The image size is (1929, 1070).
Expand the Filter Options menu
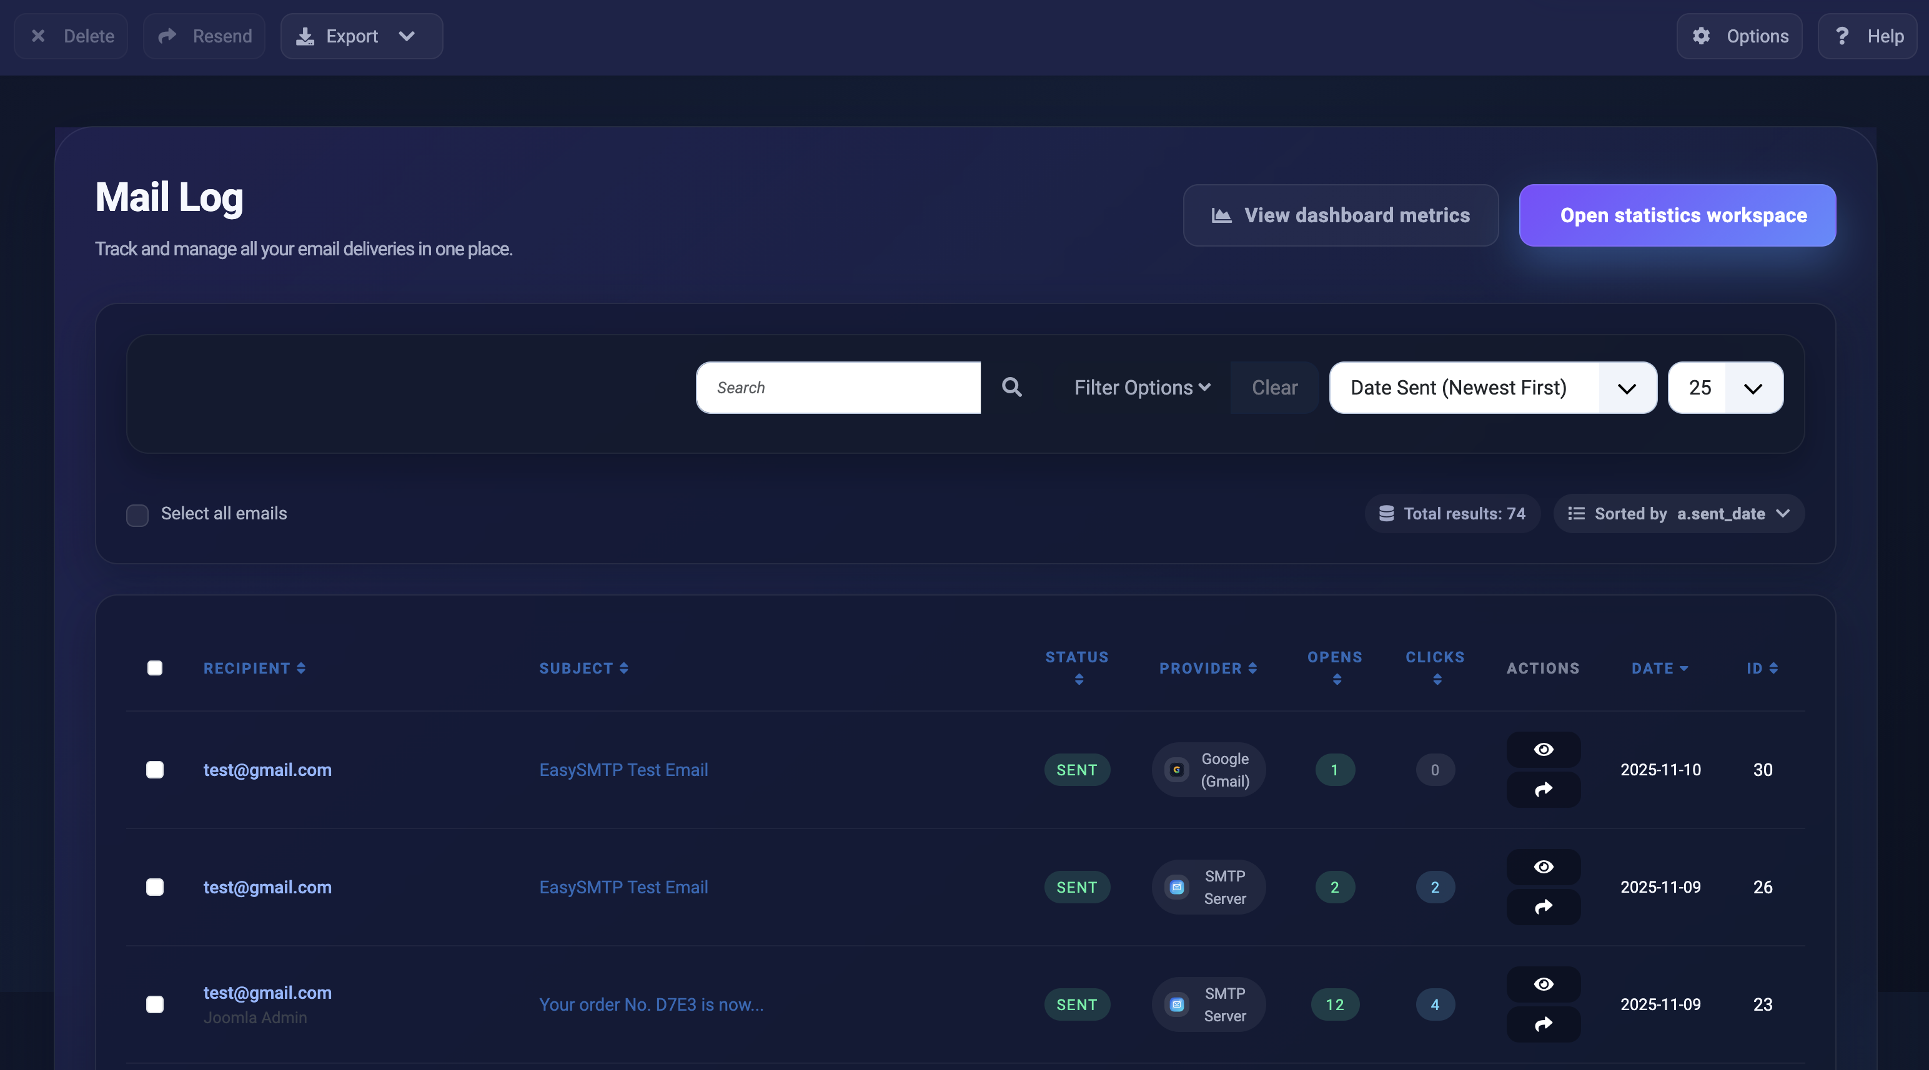click(x=1142, y=388)
